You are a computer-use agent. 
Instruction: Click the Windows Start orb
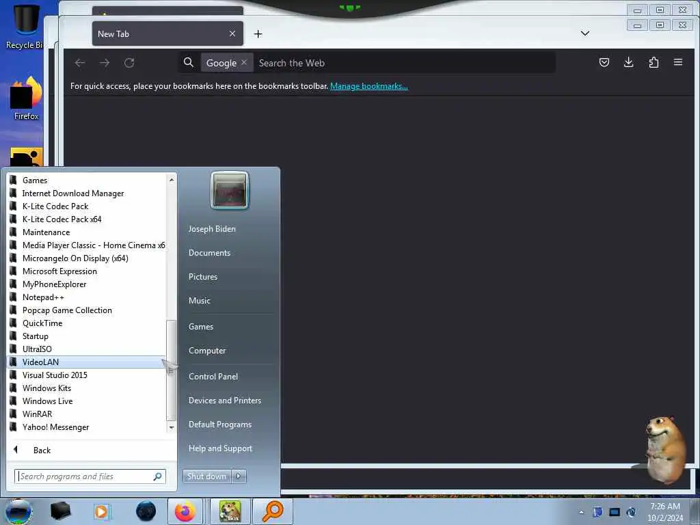pyautogui.click(x=18, y=511)
